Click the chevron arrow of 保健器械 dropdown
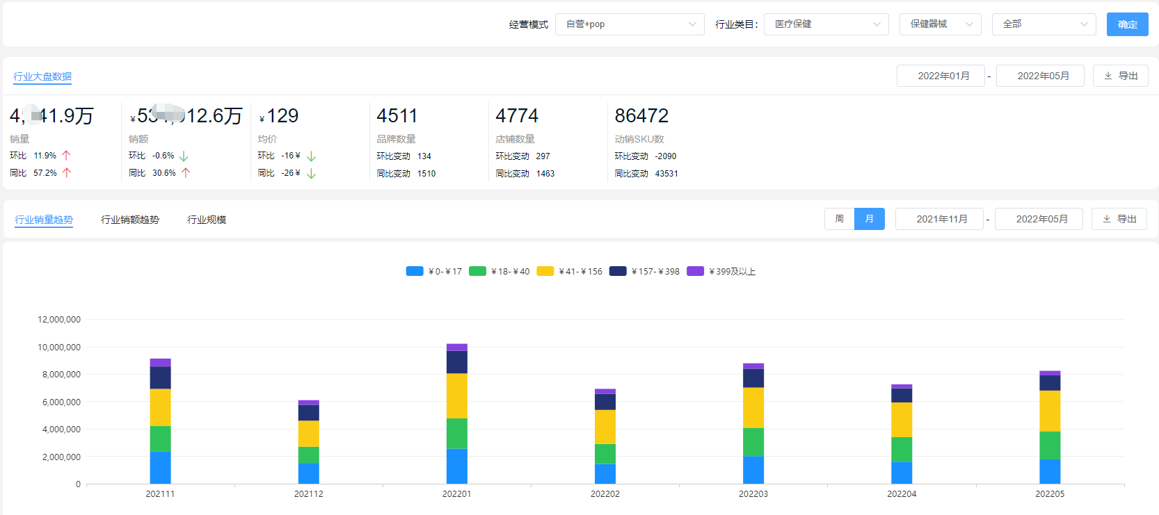Viewport: 1159px width, 515px height. pos(969,24)
